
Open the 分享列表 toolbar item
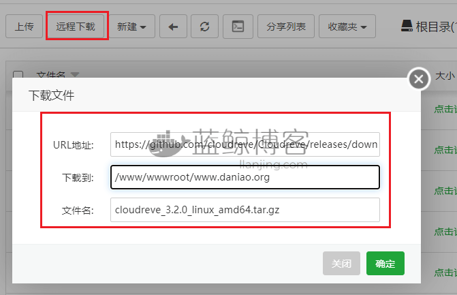[x=286, y=27]
